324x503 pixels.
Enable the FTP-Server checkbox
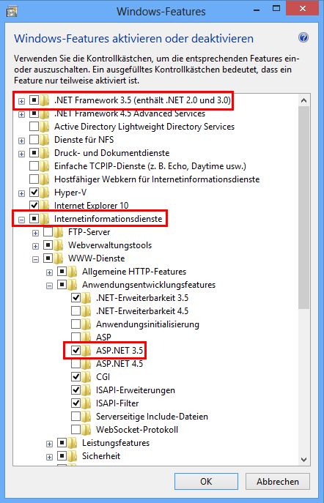(x=48, y=232)
